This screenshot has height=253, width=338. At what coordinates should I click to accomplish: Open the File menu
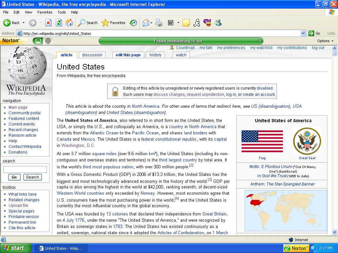pyautogui.click(x=6, y=12)
